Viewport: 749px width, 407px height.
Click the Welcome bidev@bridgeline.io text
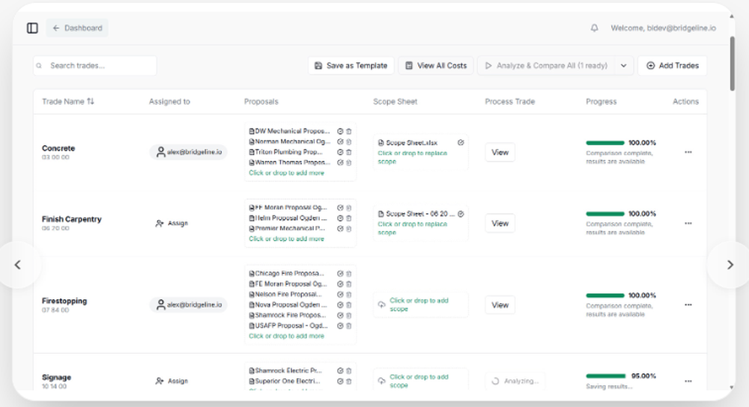pyautogui.click(x=663, y=28)
